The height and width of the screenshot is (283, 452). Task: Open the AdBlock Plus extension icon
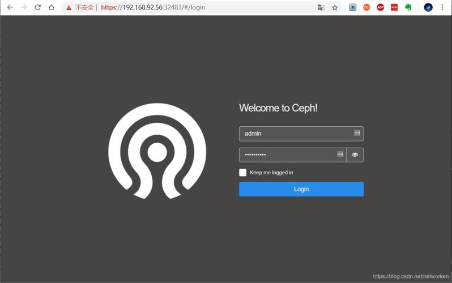[380, 7]
